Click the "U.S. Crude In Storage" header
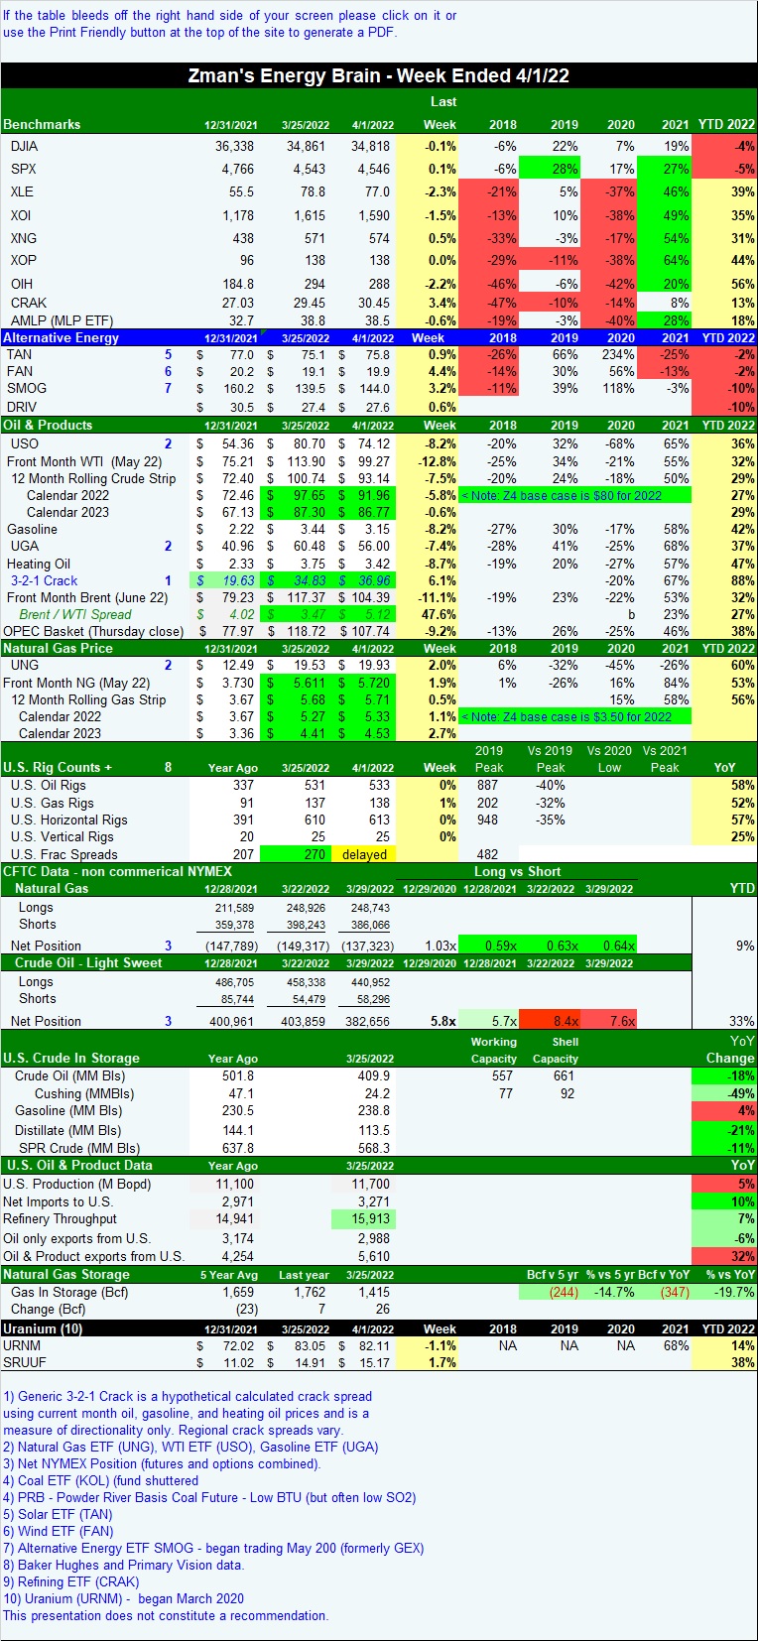758x1641 pixels. pyautogui.click(x=71, y=1058)
